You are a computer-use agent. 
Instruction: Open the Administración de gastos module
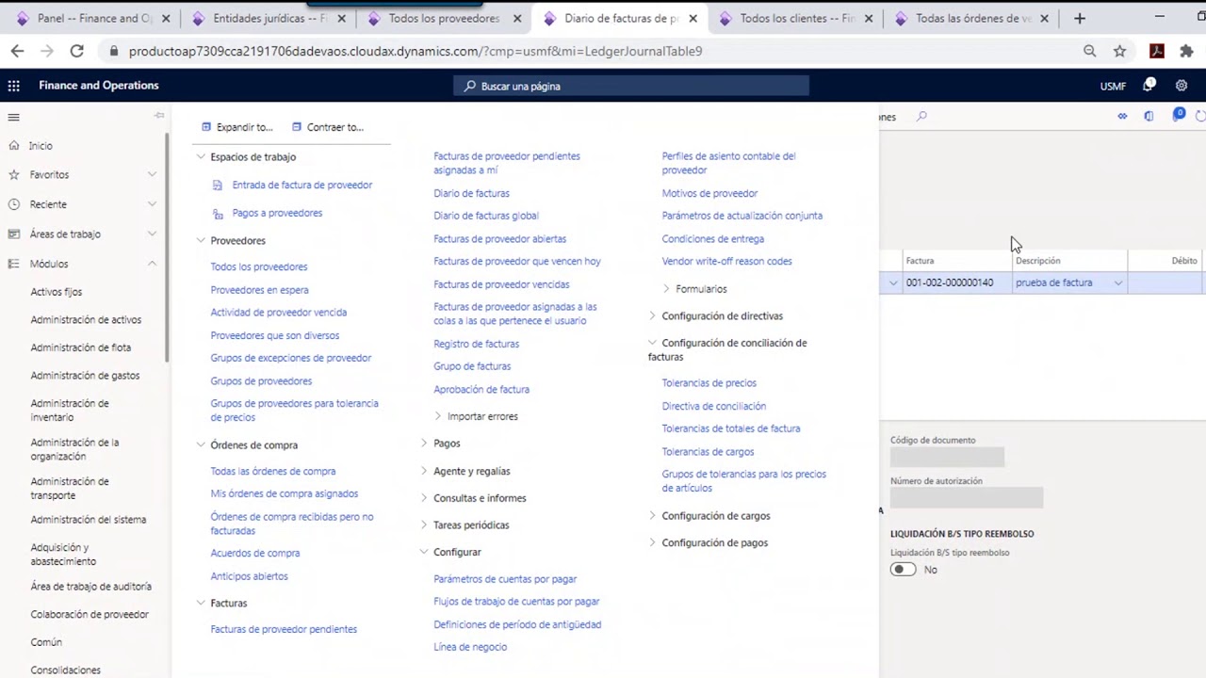(85, 376)
